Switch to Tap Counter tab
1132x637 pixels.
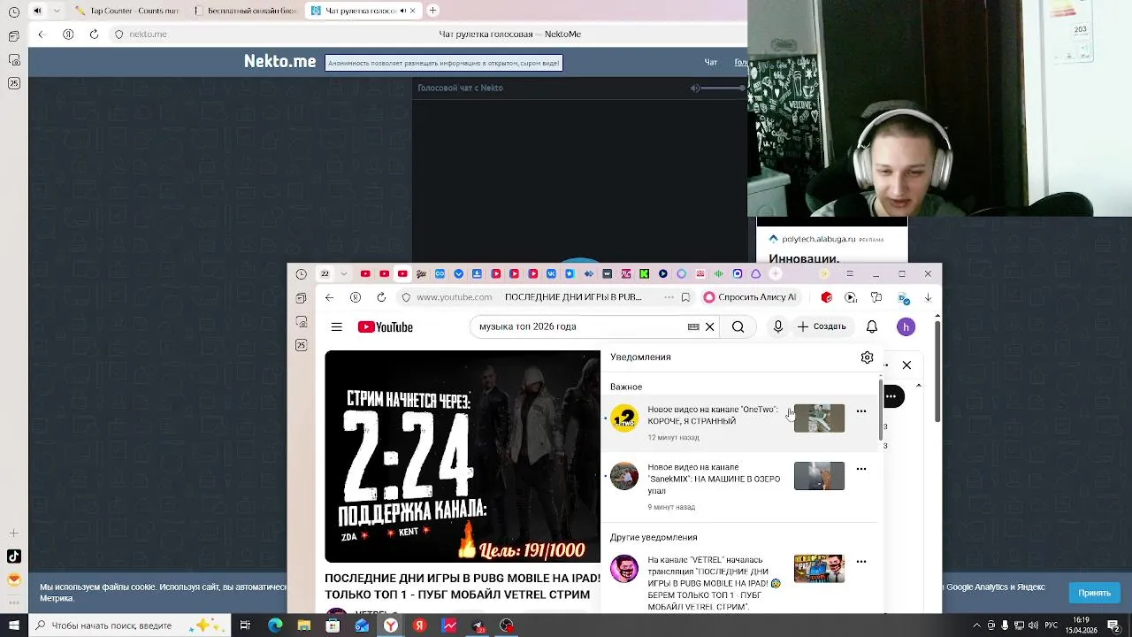[126, 11]
